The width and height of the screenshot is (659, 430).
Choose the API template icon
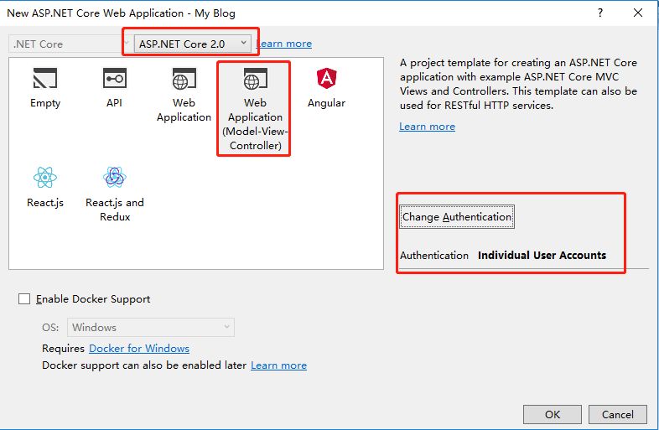point(114,78)
